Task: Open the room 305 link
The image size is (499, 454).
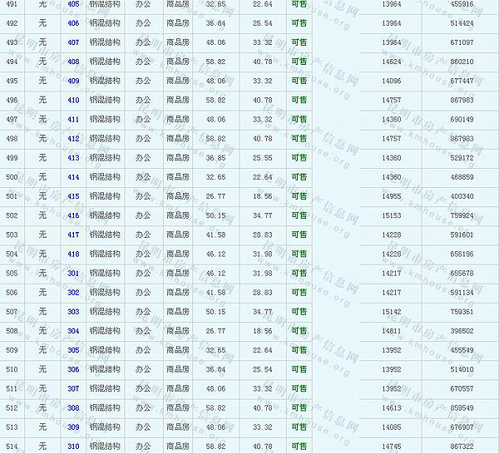Action: [73, 350]
